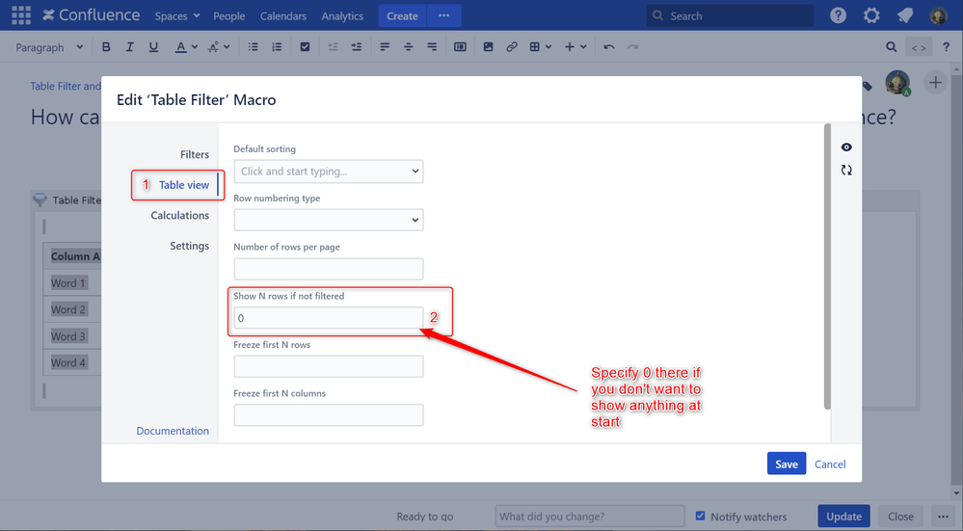Open the Row numbering type dropdown
The width and height of the screenshot is (963, 531).
pos(329,220)
